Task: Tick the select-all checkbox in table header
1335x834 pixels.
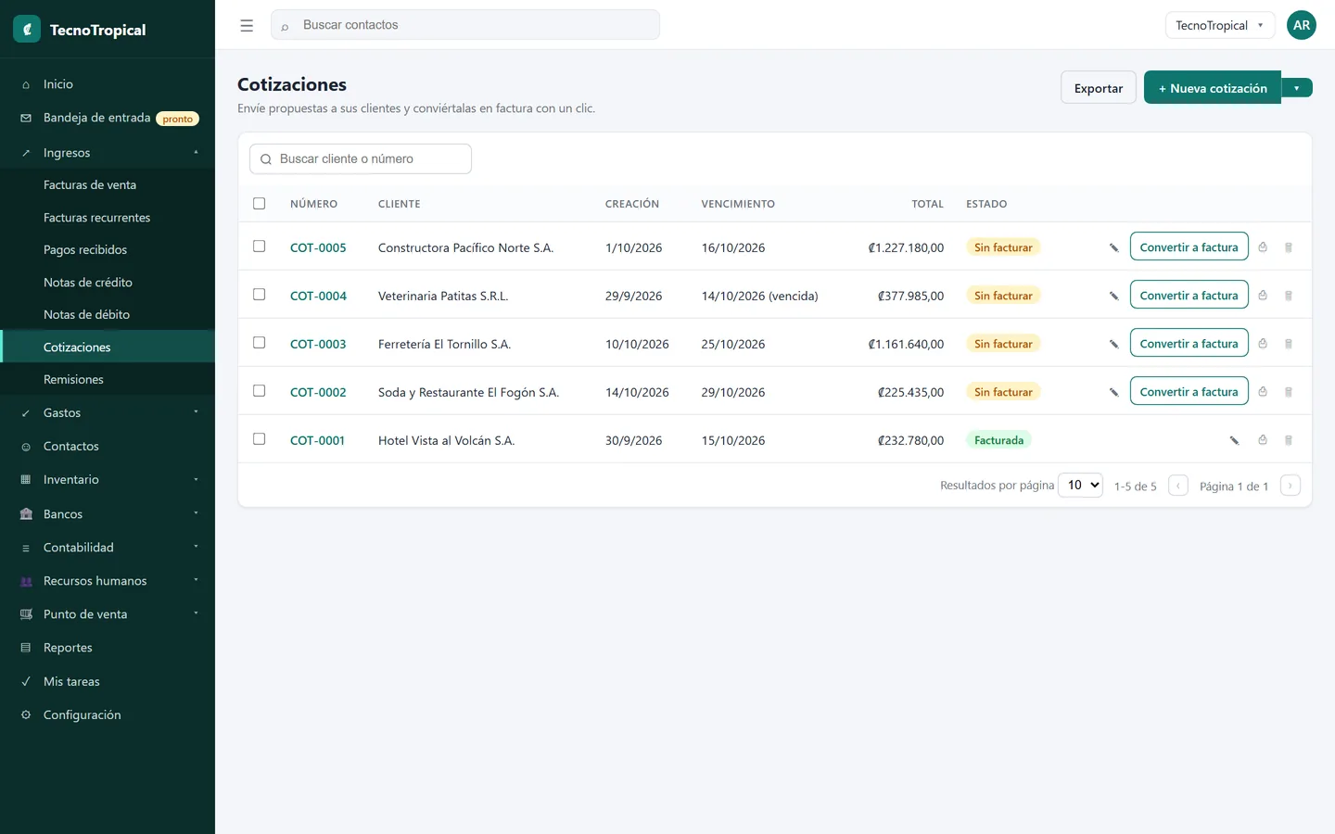Action: (x=260, y=204)
